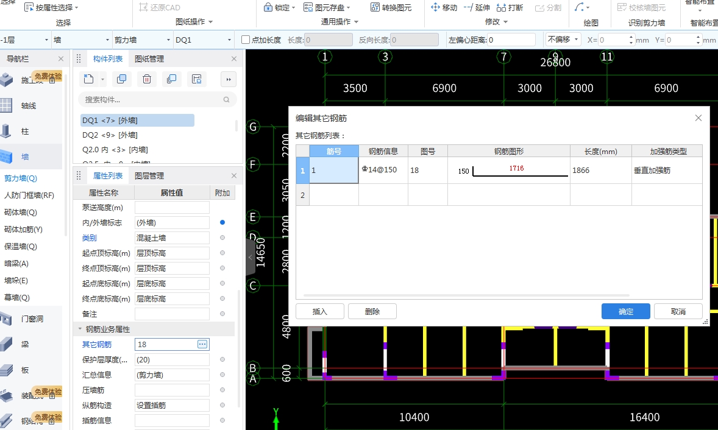This screenshot has width=718, height=430.
Task: Select the Door and Window (门窗洞) navigation icon
Action: coord(6,319)
